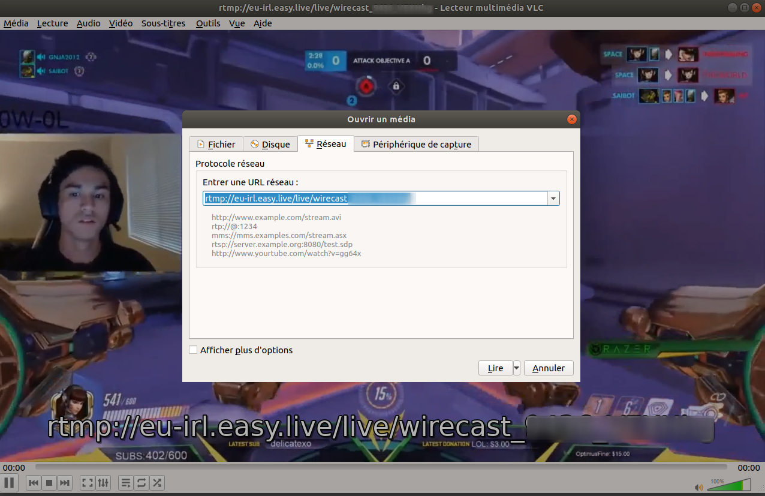Click the Protocole réseau heading

pyautogui.click(x=230, y=164)
